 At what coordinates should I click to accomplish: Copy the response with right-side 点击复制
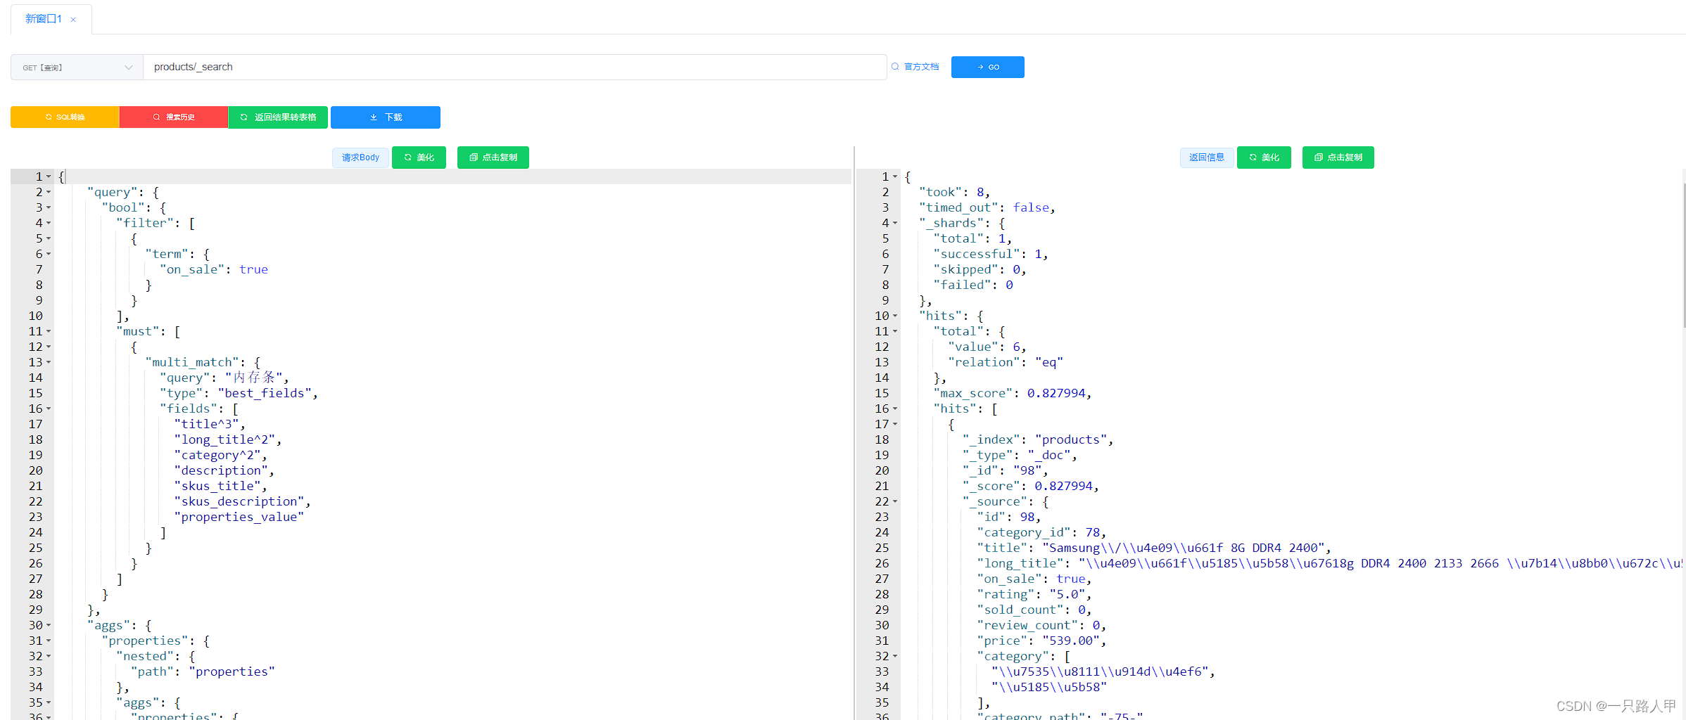click(x=1338, y=157)
